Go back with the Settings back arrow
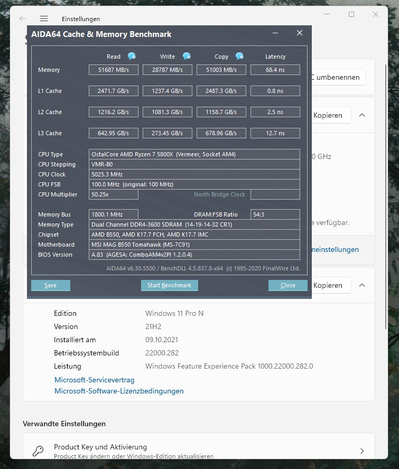This screenshot has width=399, height=469. click(22, 18)
